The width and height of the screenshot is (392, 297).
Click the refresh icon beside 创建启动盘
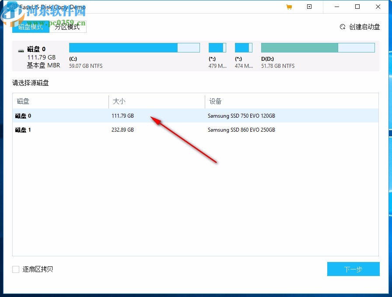click(343, 27)
